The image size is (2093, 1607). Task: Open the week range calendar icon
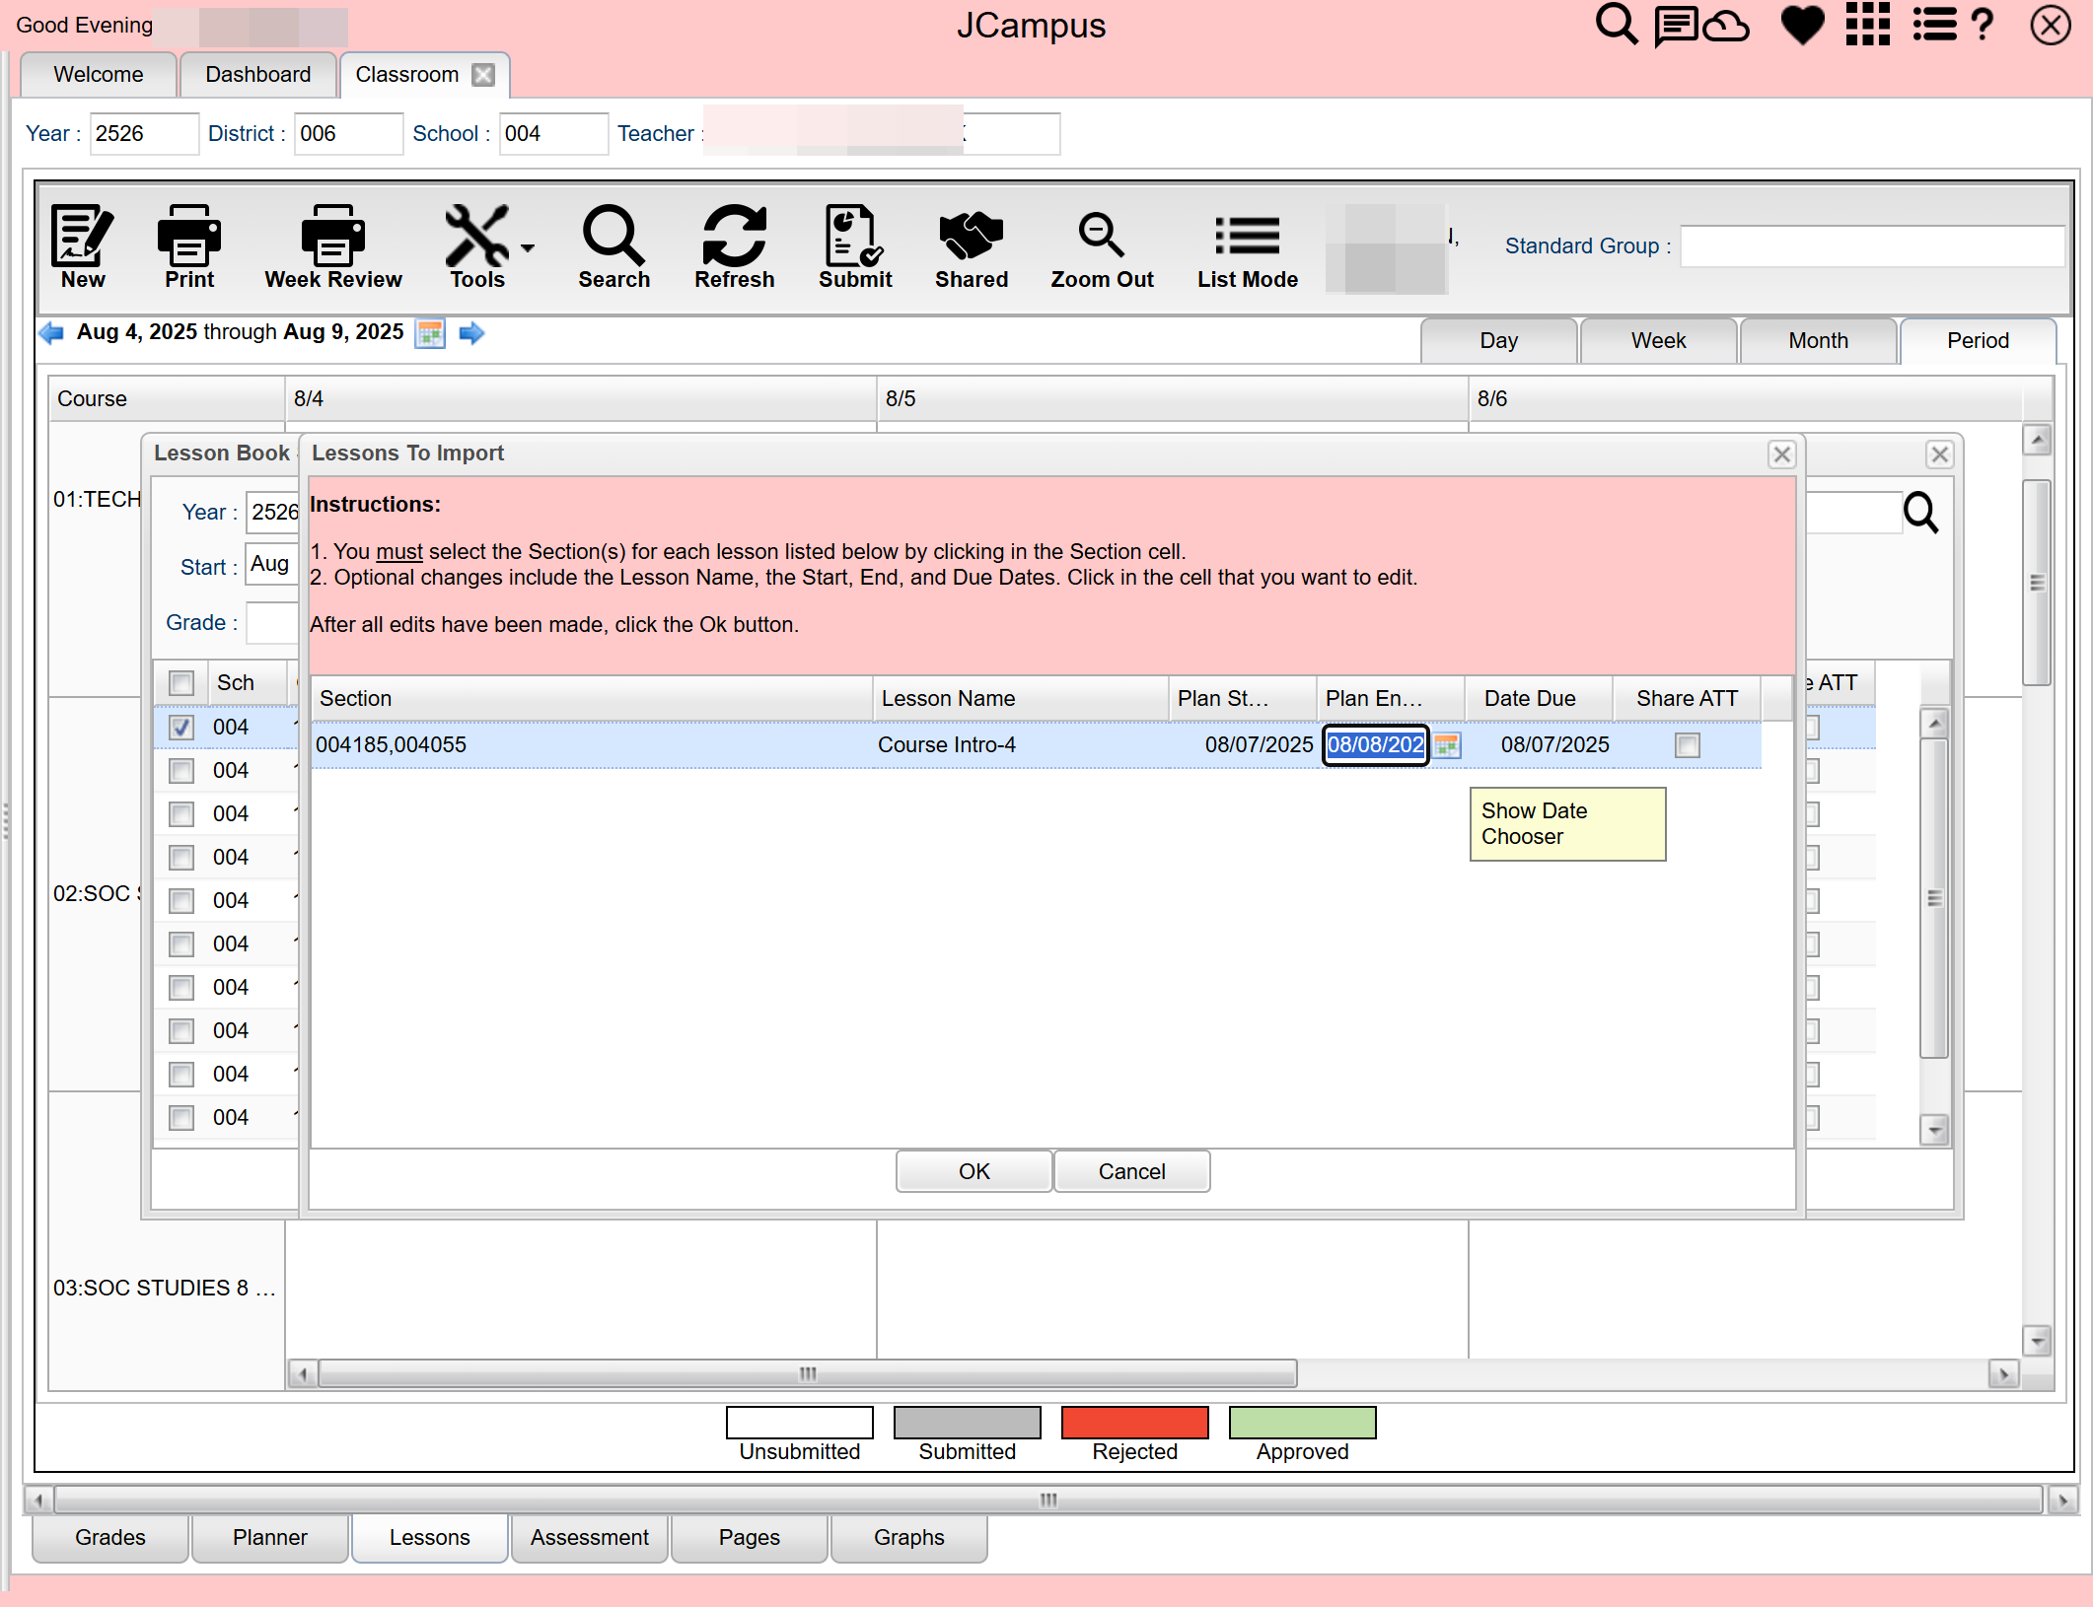pyautogui.click(x=430, y=333)
